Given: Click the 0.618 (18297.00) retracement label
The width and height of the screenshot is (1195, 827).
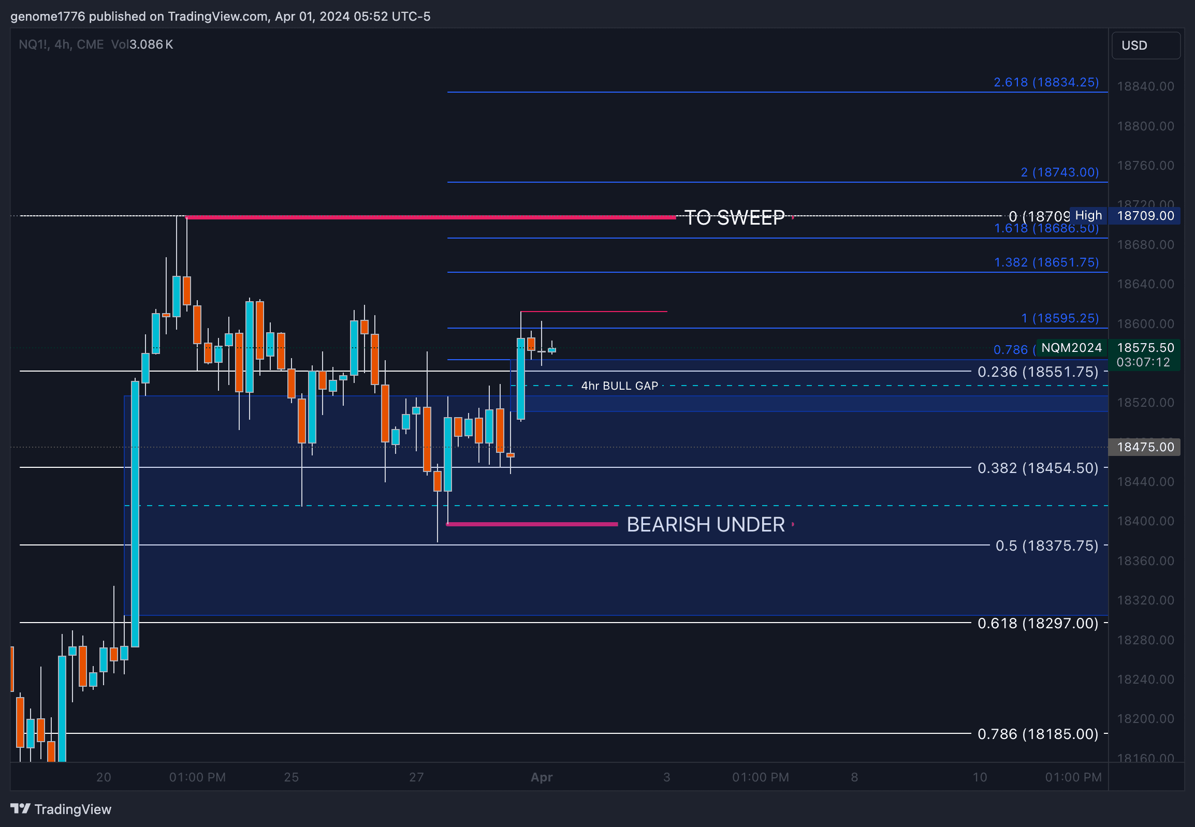Looking at the screenshot, I should [x=1038, y=624].
